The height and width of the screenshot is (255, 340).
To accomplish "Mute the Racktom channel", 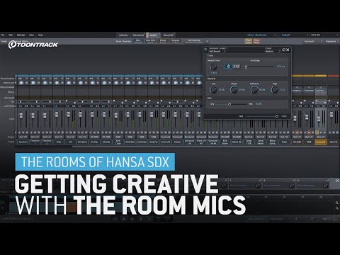I will (x=23, y=132).
